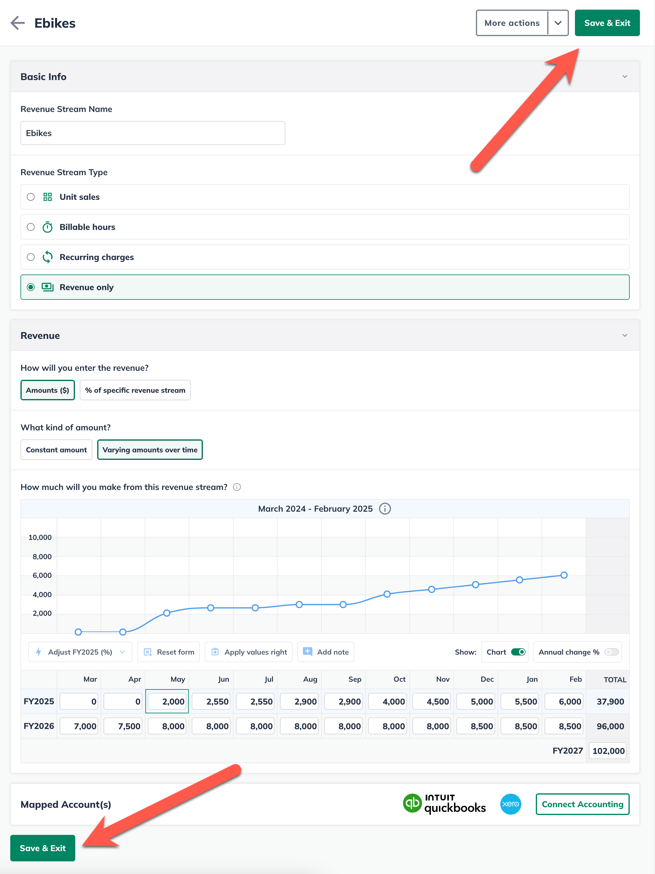Click FY2026 March cell showing 7,000
This screenshot has height=874, width=655.
(x=79, y=726)
